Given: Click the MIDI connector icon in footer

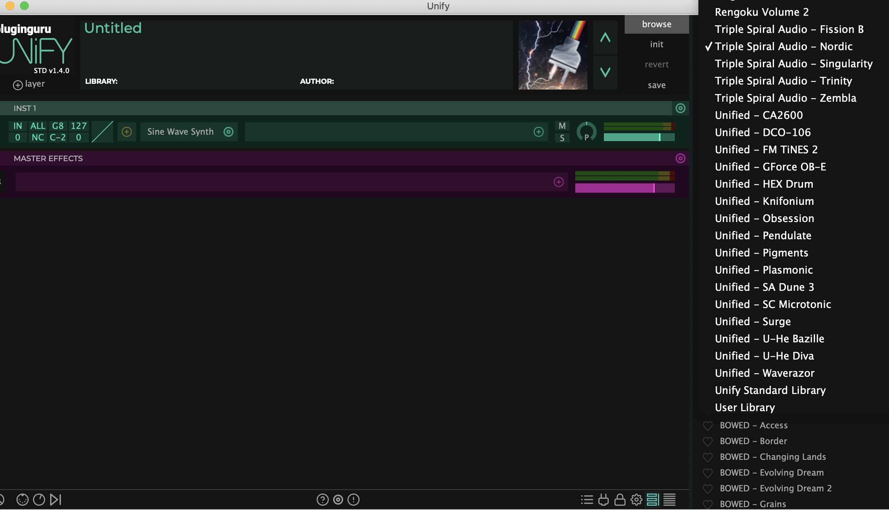Looking at the screenshot, I should coord(22,499).
